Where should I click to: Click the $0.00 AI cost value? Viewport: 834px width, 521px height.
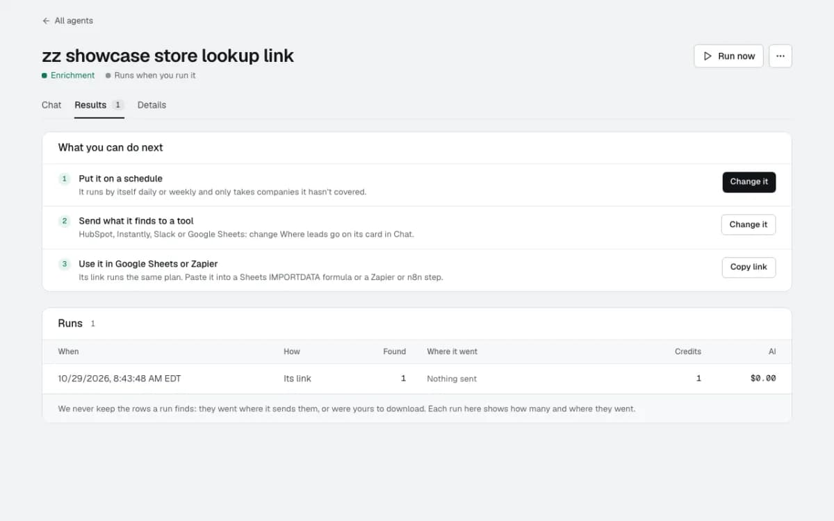click(763, 379)
